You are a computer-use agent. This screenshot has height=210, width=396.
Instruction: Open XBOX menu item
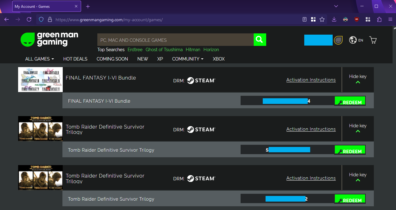tap(219, 59)
